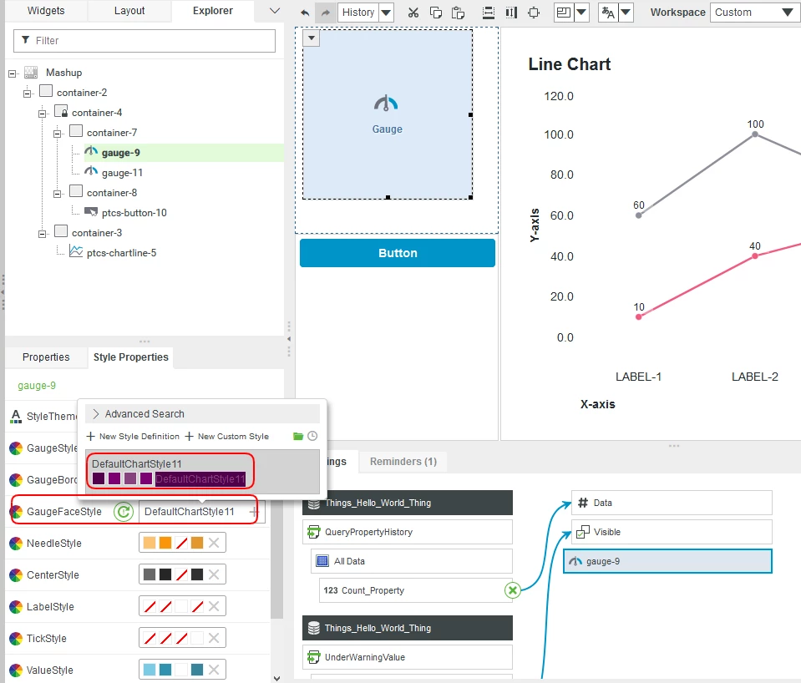
Task: Collapse container-3 in explorer tree
Action: tap(43, 234)
